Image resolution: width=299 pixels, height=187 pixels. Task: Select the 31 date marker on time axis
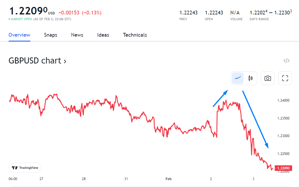point(126,179)
